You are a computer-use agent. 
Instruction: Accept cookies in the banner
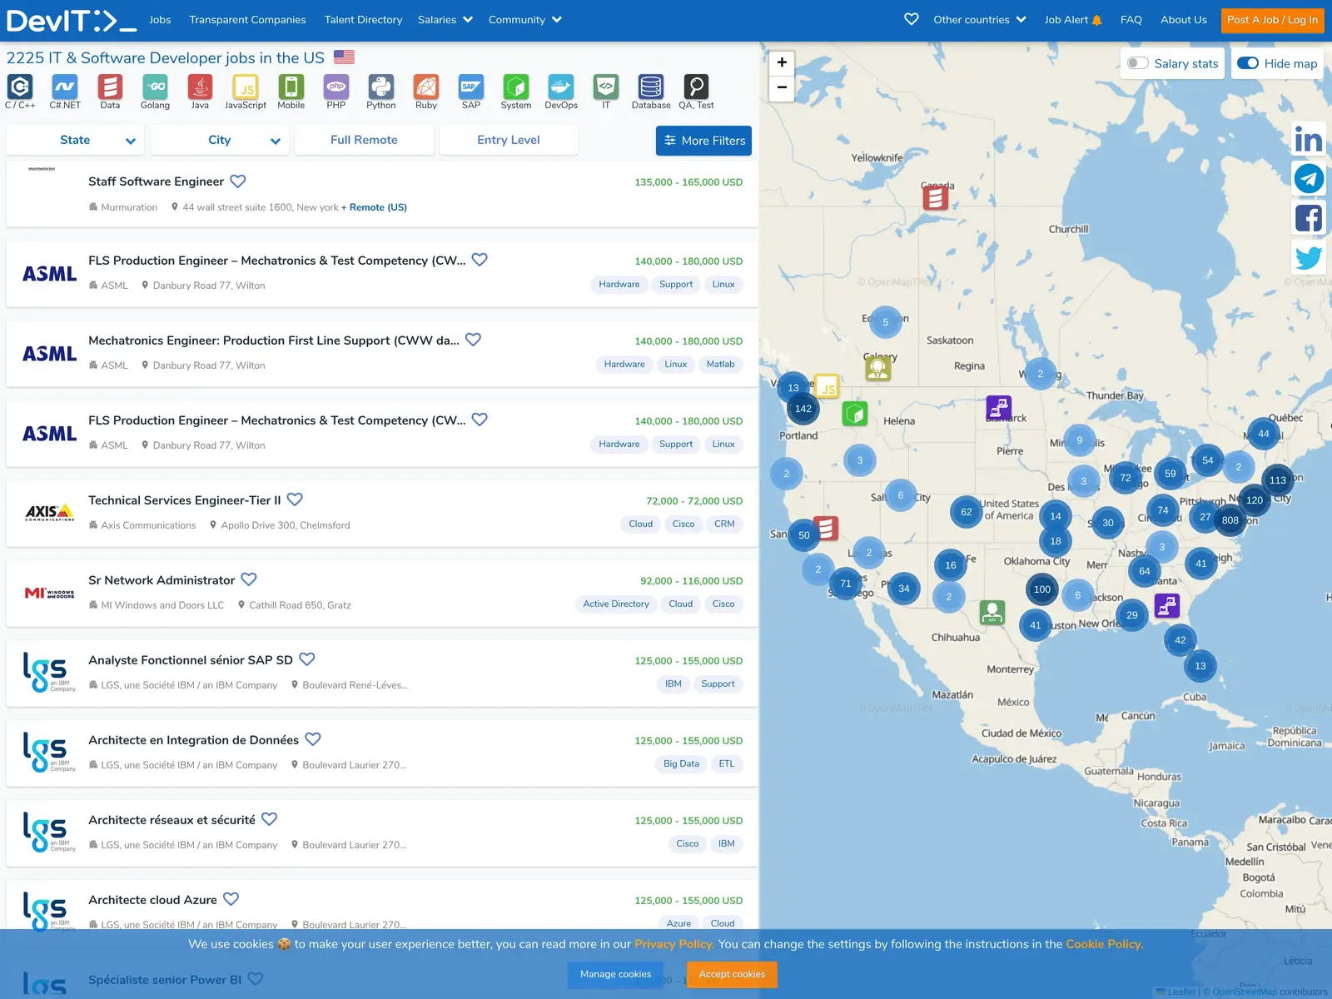click(x=732, y=974)
